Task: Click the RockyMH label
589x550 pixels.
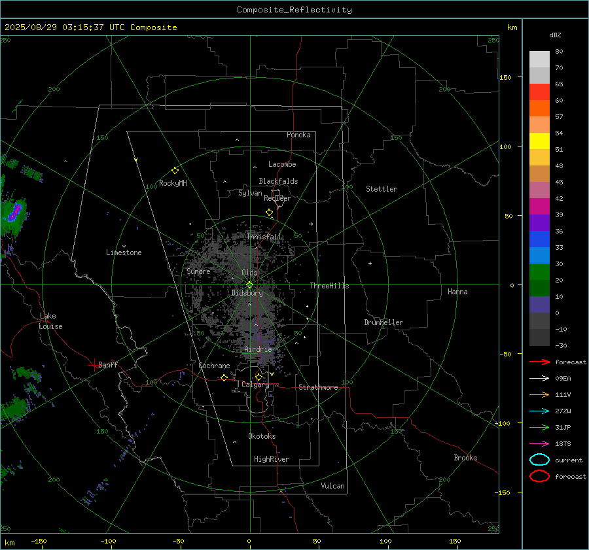Action: pyautogui.click(x=173, y=183)
